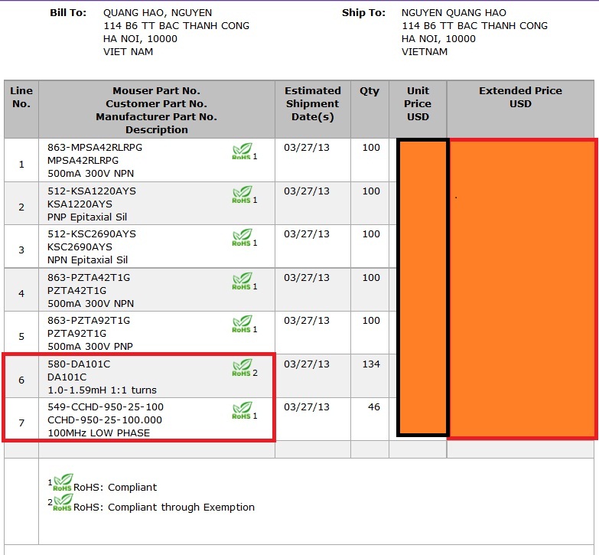Select part number 863-PZTA42T1G
The image size is (599, 555).
click(89, 277)
